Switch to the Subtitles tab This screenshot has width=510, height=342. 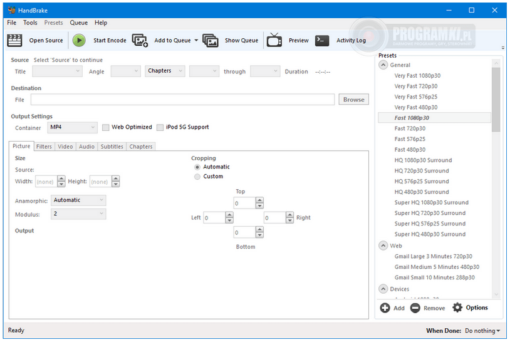pyautogui.click(x=112, y=147)
